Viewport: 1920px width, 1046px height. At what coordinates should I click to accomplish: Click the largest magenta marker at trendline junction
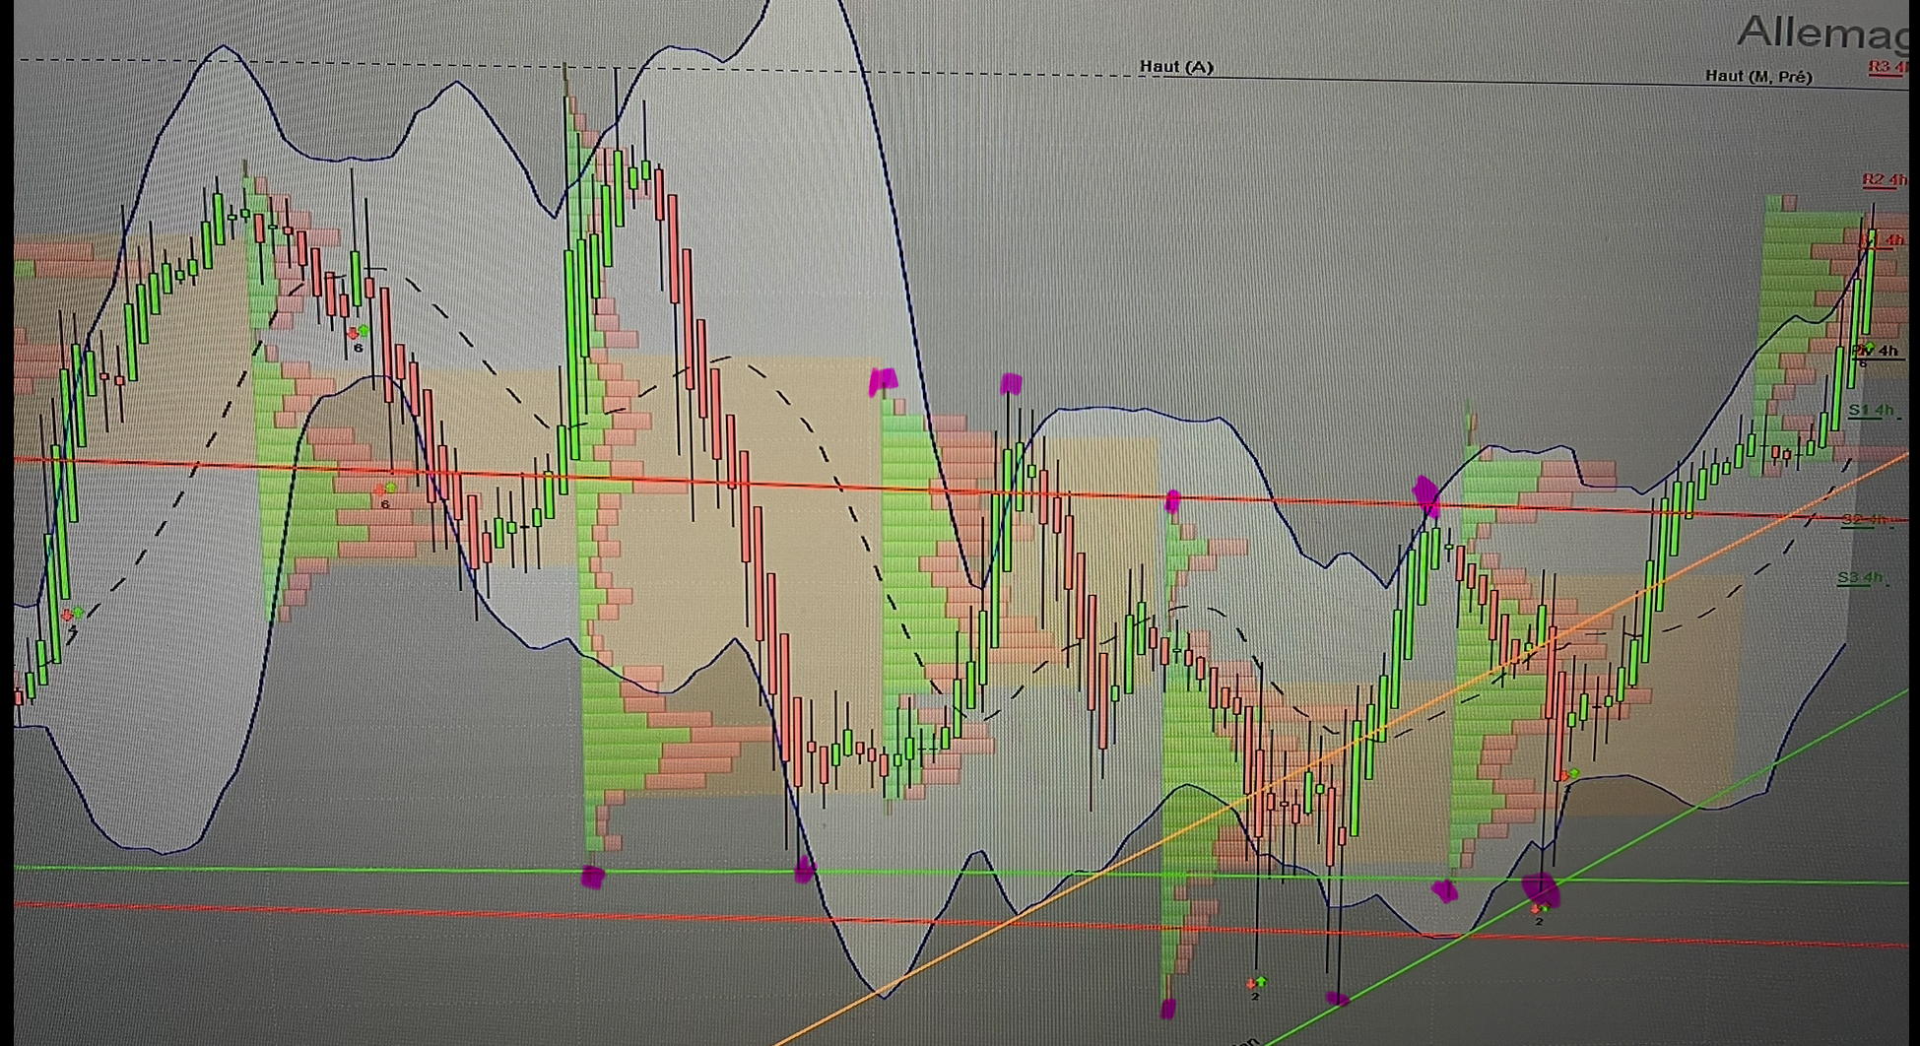click(x=1542, y=888)
